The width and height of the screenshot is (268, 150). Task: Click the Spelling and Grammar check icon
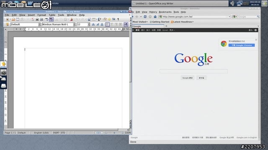tap(46, 20)
